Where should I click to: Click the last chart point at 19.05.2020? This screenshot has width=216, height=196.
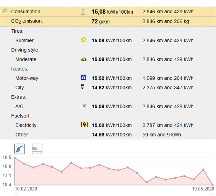click(x=212, y=185)
